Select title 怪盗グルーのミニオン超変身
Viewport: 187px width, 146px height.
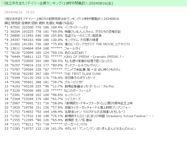[x=83, y=35]
